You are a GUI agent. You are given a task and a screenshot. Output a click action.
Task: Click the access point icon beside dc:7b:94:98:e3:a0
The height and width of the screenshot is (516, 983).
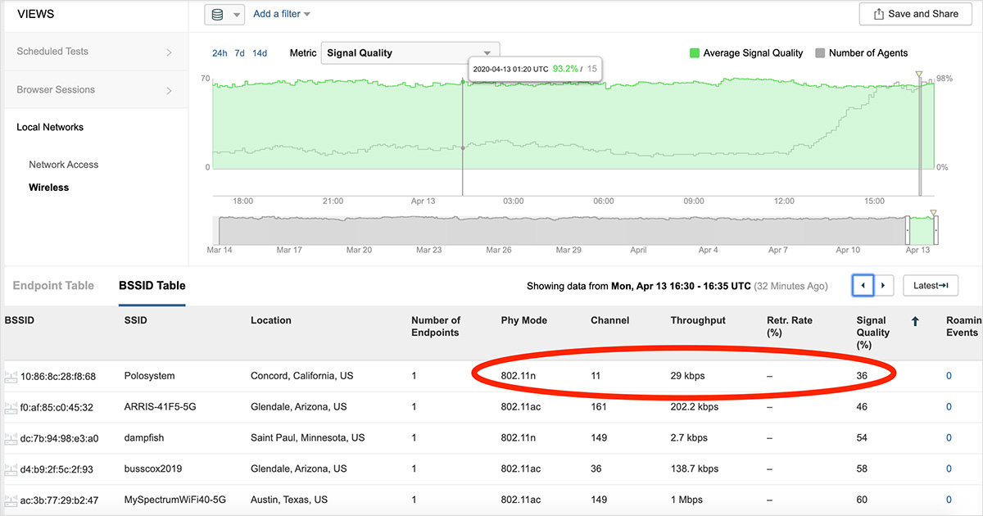pos(11,438)
